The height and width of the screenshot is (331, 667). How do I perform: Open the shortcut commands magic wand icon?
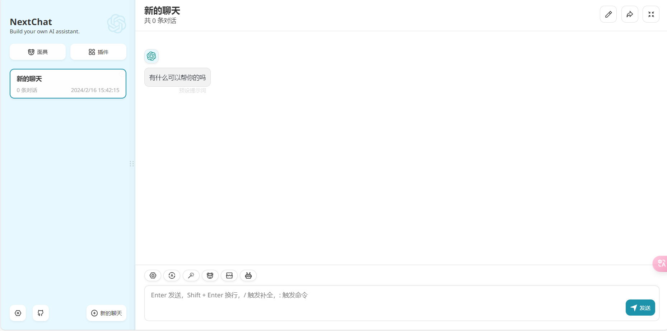(x=191, y=275)
